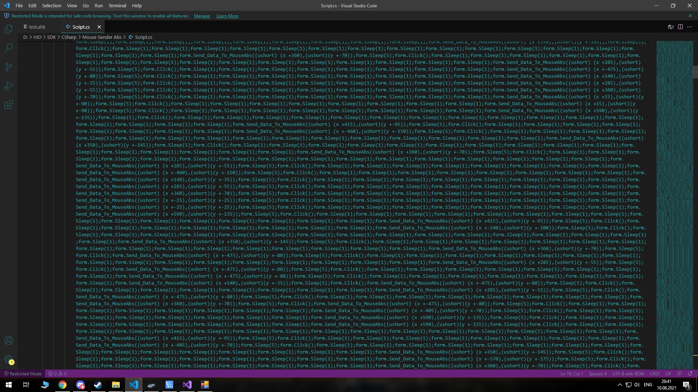Open the Manage gear icon
This screenshot has width=698, height=392.
click(x=9, y=359)
